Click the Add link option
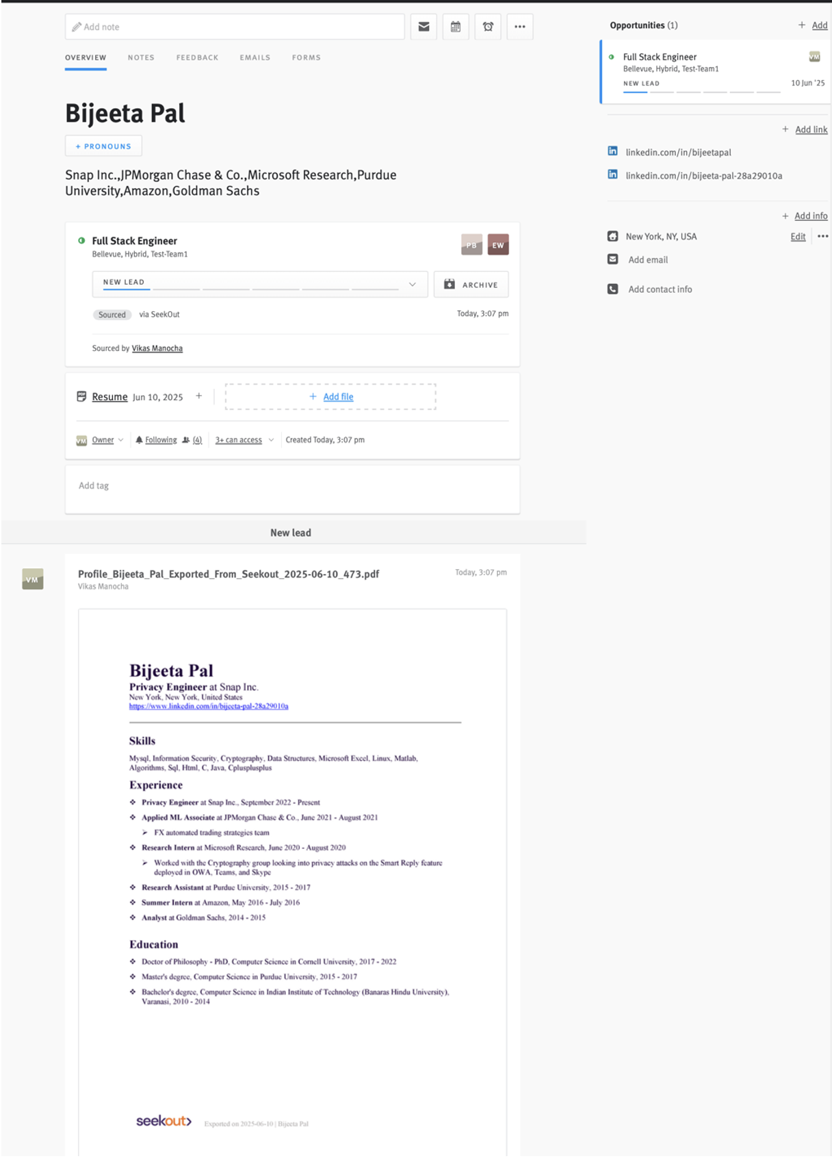The width and height of the screenshot is (832, 1163). [811, 129]
